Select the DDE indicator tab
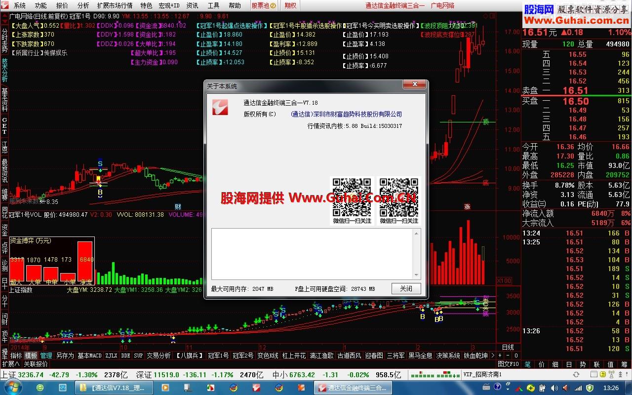The height and width of the screenshot is (395, 632). click(x=125, y=355)
